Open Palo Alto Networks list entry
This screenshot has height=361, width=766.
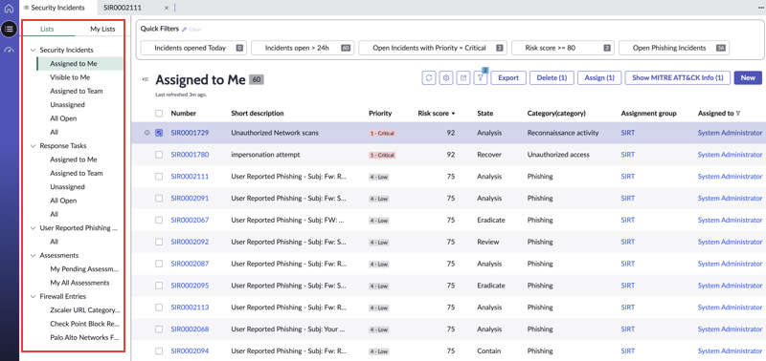[85, 337]
